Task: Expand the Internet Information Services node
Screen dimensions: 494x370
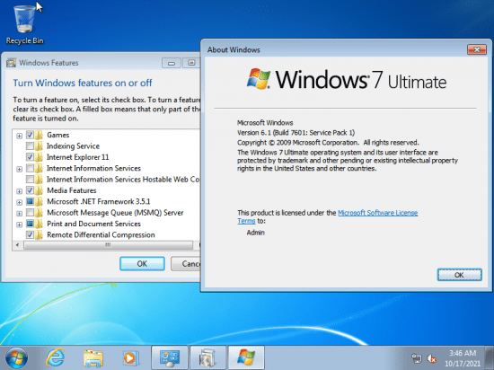Action: 19,169
